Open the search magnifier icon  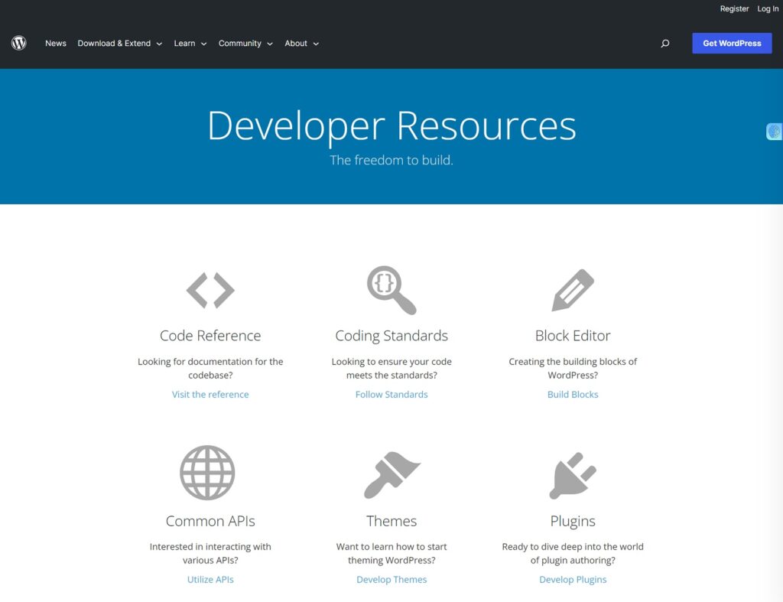(665, 44)
